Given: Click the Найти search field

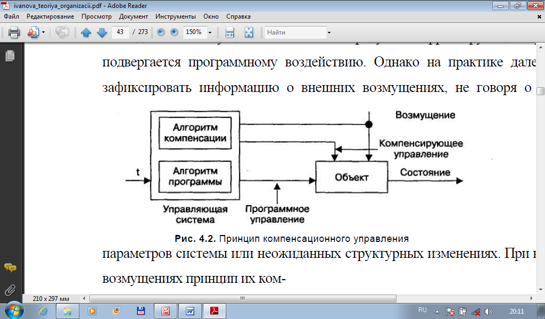Looking at the screenshot, I should 295,32.
